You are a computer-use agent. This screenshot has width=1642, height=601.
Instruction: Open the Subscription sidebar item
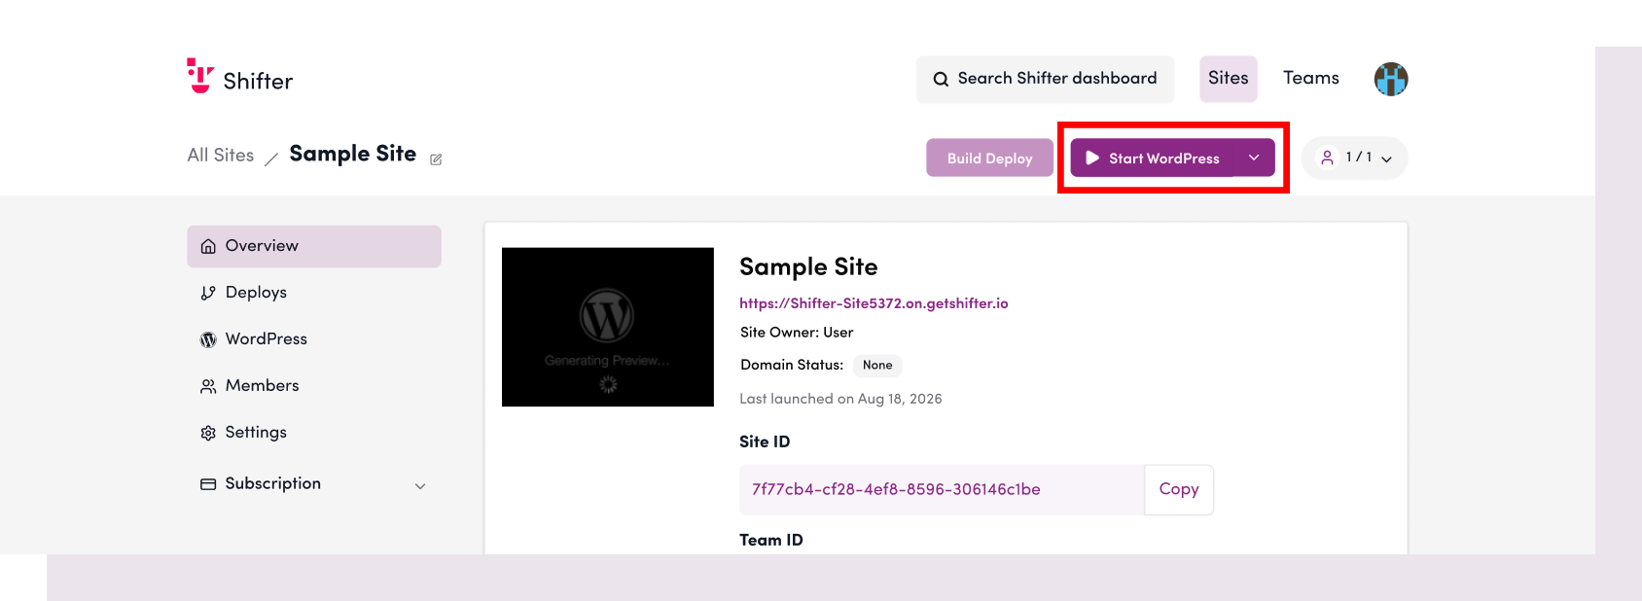point(314,484)
